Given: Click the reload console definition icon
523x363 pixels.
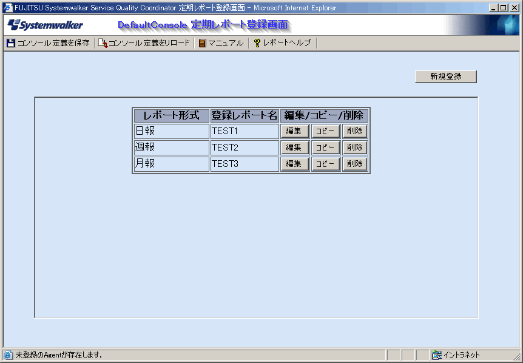Looking at the screenshot, I should [x=103, y=43].
